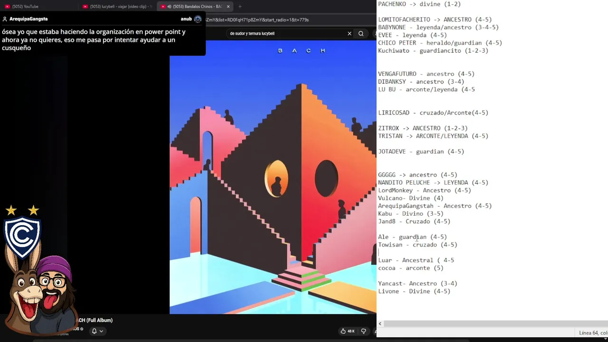Image resolution: width=608 pixels, height=342 pixels.
Task: Click the 'ZITROX -> ANCESTRO (1-2-3)' line
Action: point(423,128)
